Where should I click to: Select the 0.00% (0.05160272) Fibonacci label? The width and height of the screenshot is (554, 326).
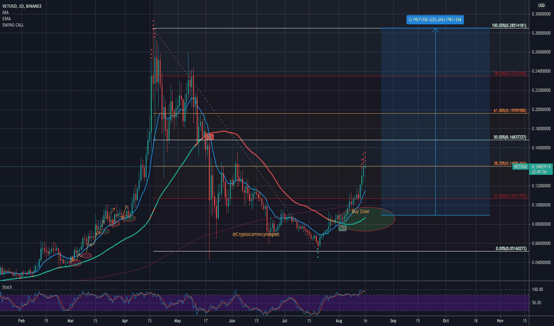coord(511,248)
